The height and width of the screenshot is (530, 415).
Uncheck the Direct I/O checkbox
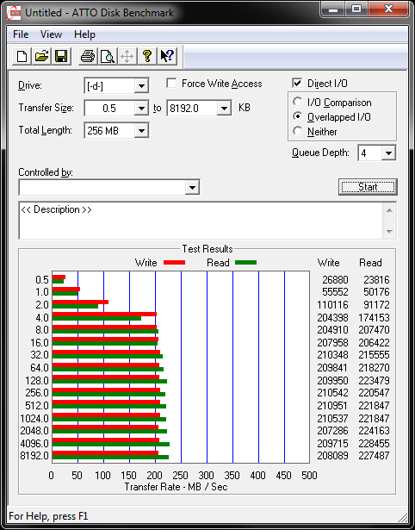297,83
